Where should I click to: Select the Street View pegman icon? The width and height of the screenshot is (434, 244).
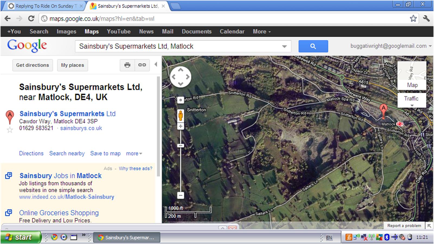point(181,116)
